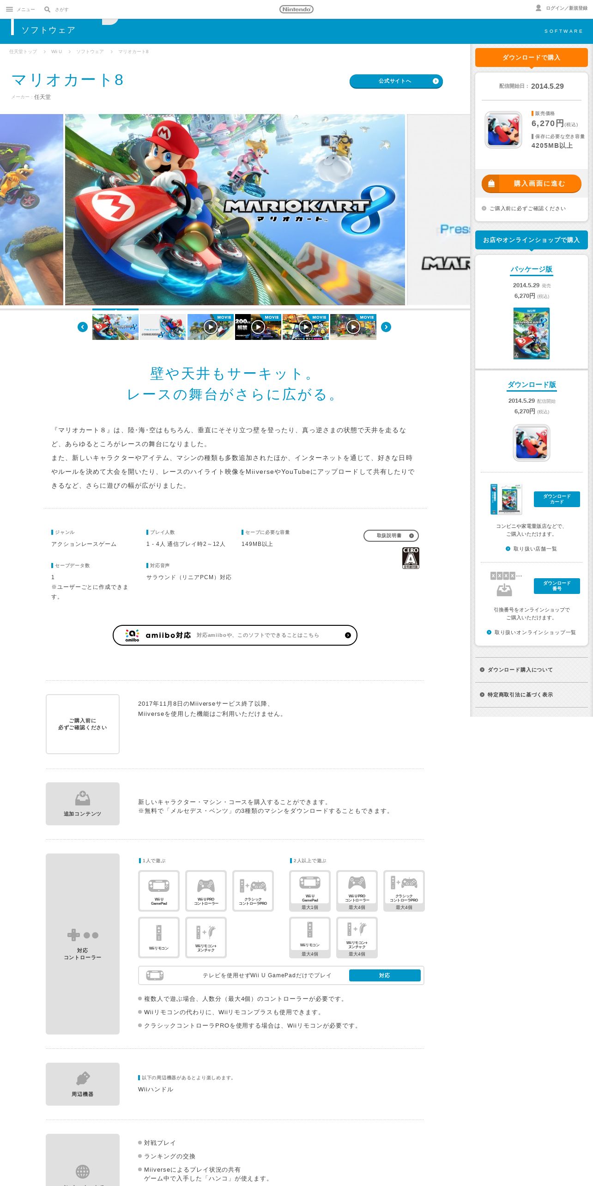Play the 200cc MOVIE thumbnail
The height and width of the screenshot is (1186, 593).
point(258,327)
